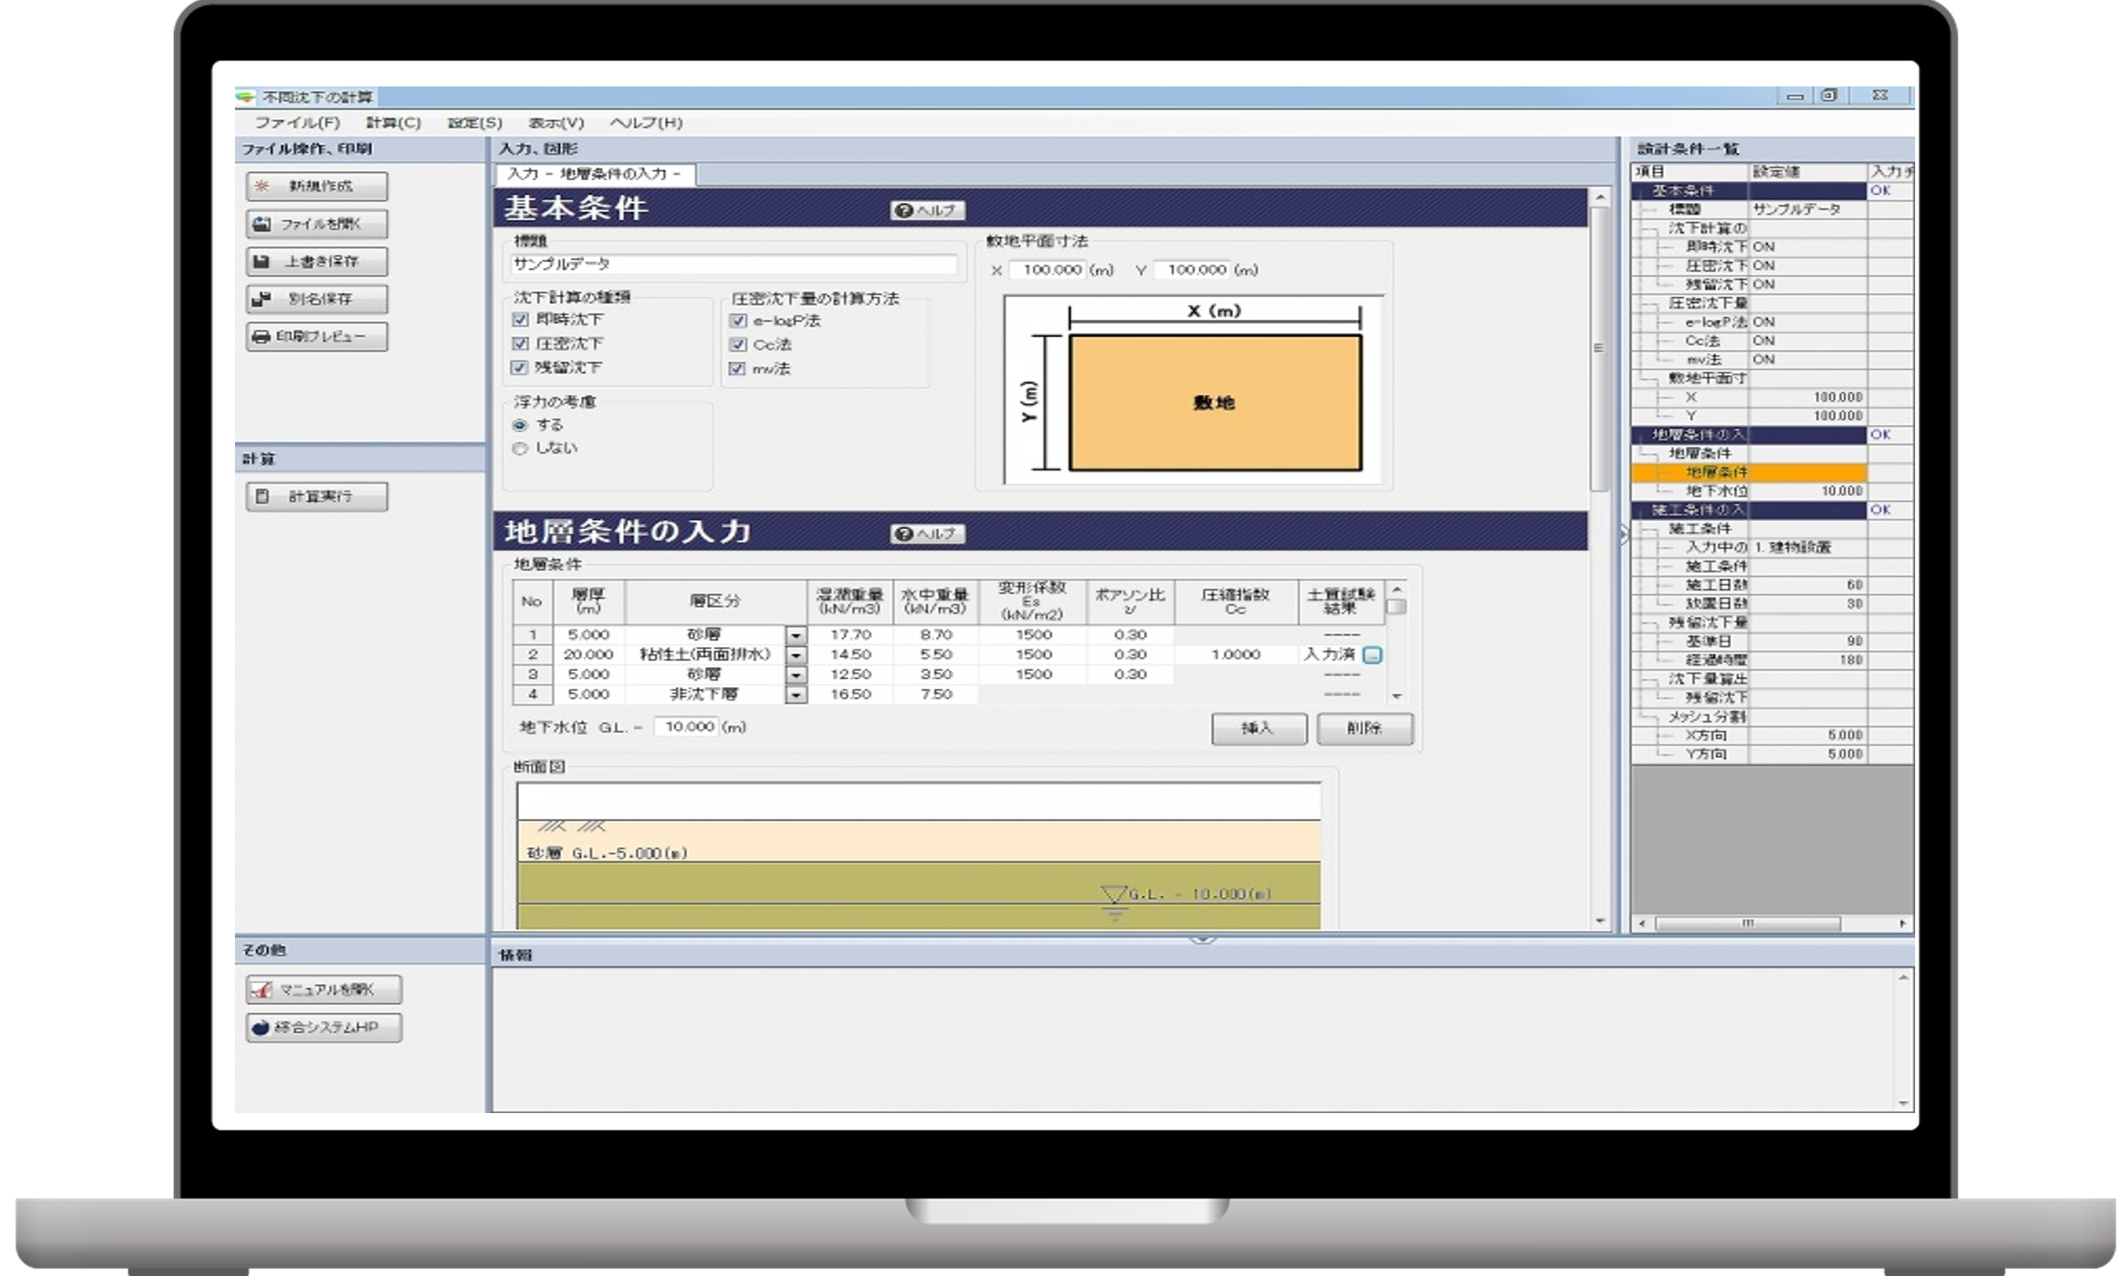Edit the site Y dimension field
Screen dimensions: 2121x1276
click(1192, 269)
